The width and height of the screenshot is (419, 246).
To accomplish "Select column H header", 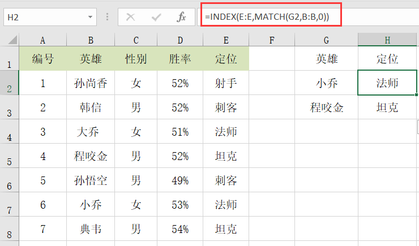I will pos(387,40).
